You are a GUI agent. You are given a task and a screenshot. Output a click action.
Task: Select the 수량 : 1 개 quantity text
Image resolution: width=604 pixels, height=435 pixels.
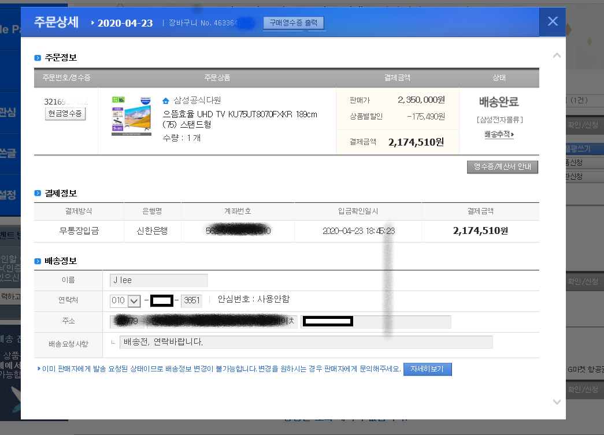coord(181,138)
